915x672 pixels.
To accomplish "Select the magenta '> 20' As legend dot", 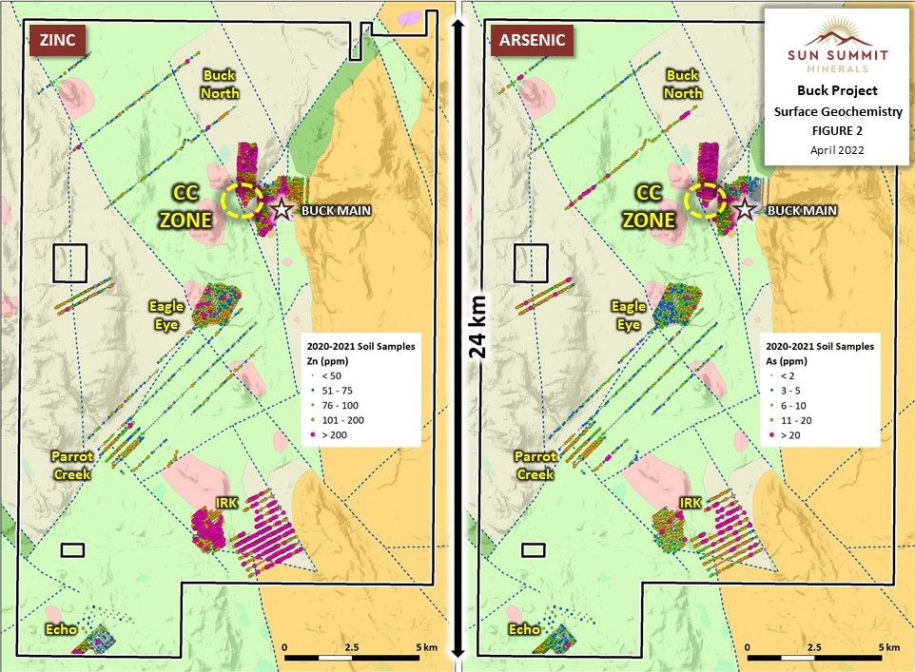I will tap(772, 435).
